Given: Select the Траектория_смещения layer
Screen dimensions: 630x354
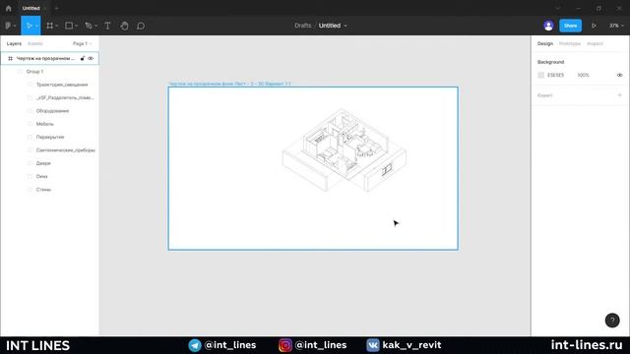Looking at the screenshot, I should (62, 85).
